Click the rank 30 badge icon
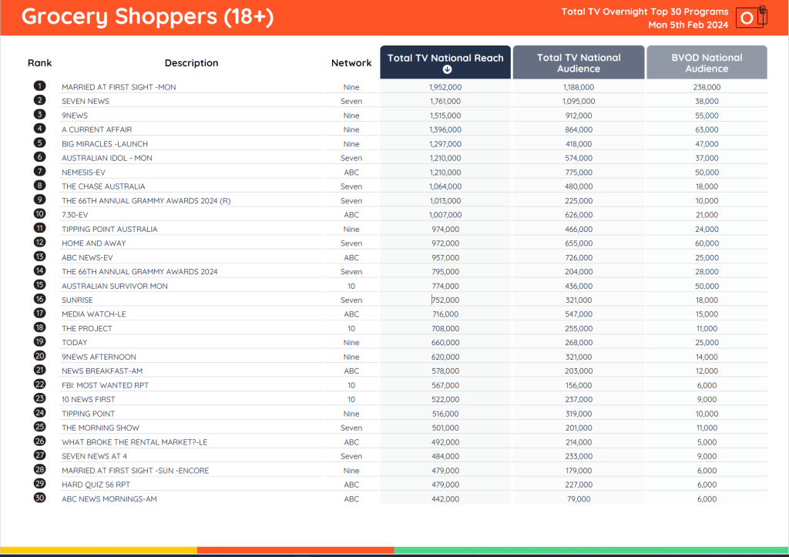The width and height of the screenshot is (789, 557). [39, 498]
